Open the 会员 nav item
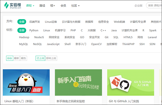Viewport: 162px width, 105px height. click(63, 6)
